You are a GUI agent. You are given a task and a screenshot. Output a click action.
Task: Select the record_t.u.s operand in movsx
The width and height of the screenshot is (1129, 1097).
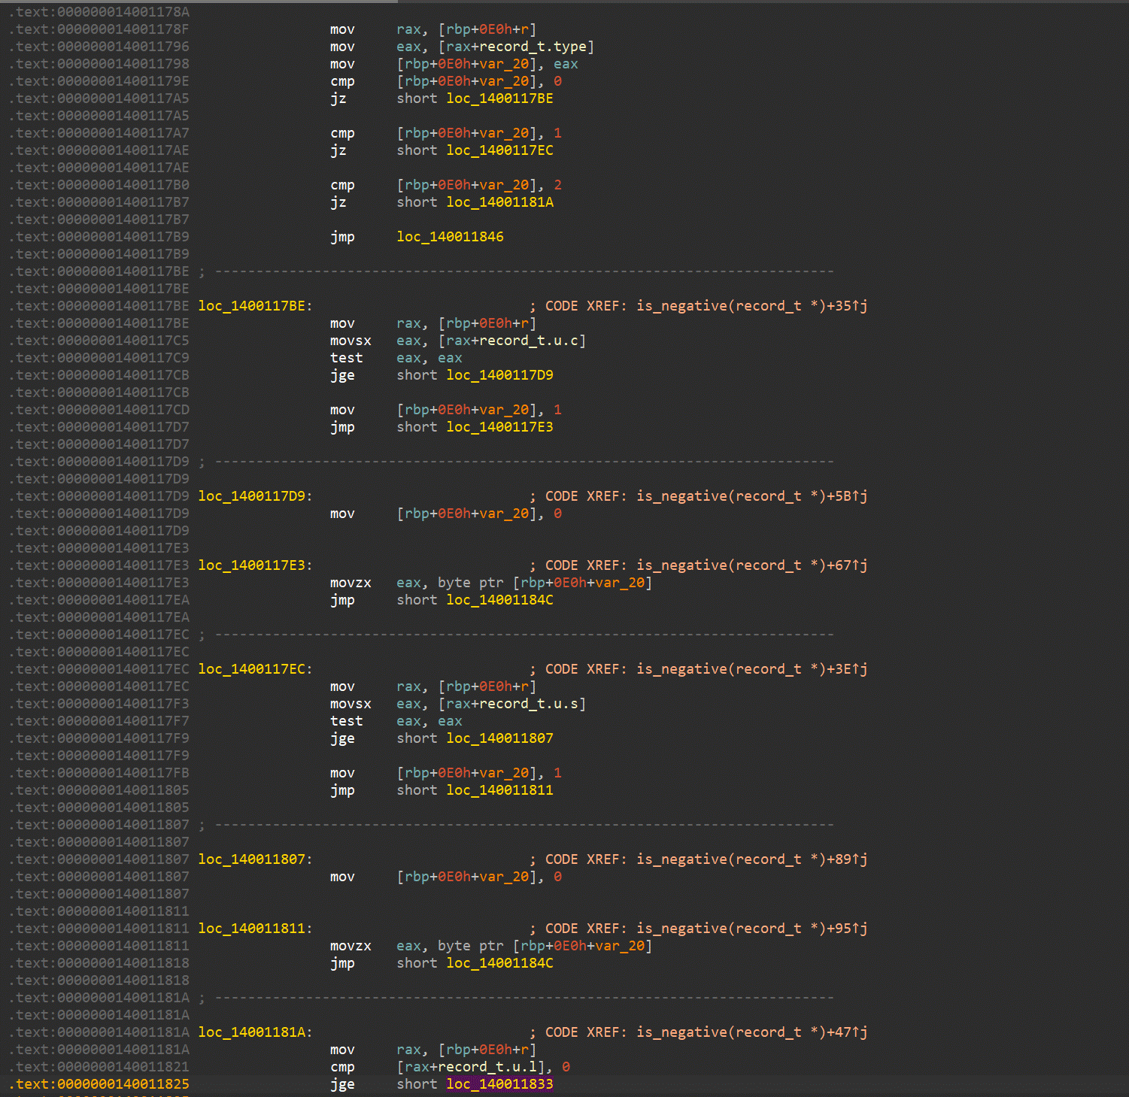(528, 704)
